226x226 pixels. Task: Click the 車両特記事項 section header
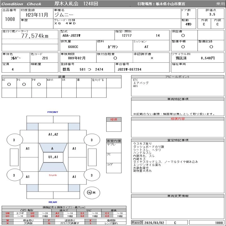178,99
